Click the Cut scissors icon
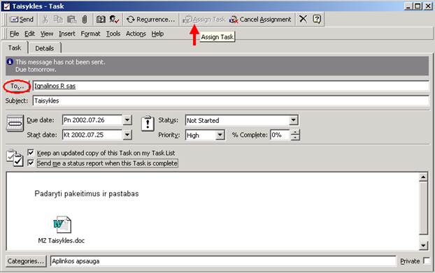The height and width of the screenshot is (273, 435). [x=45, y=20]
